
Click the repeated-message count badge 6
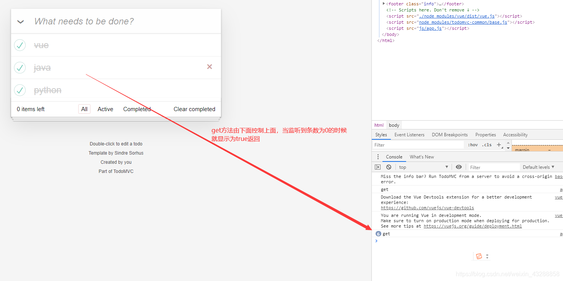tap(378, 234)
